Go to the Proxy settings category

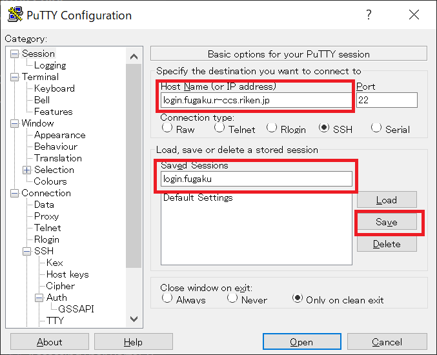point(46,216)
